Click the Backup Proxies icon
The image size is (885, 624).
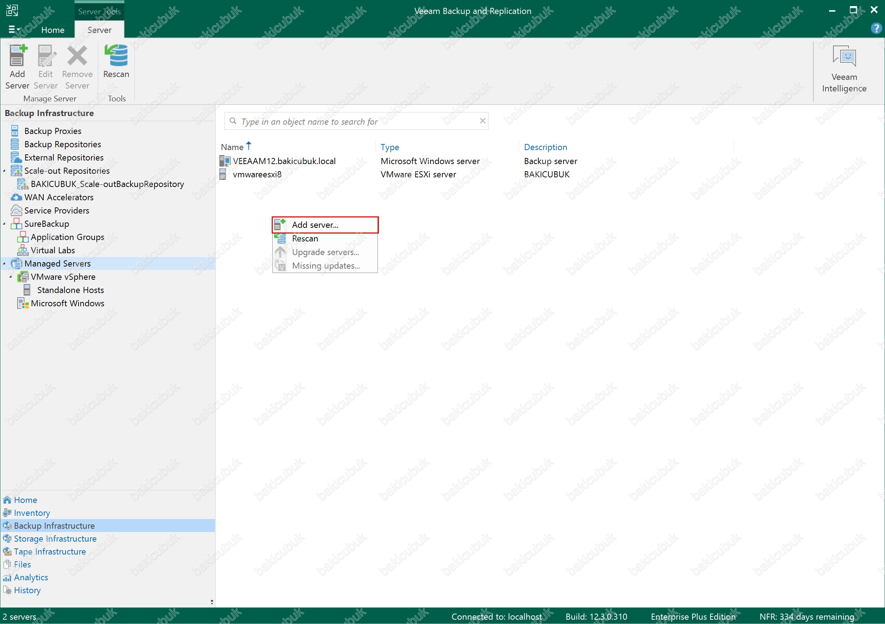coord(15,131)
